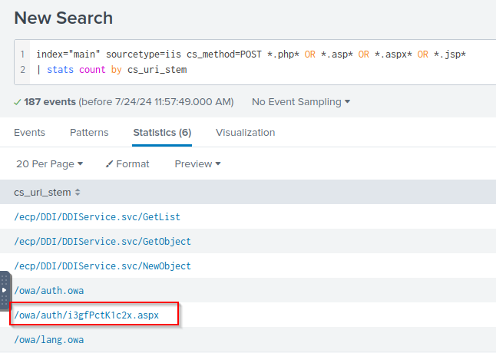Click the /ecp/DDI/DDIService.svc/NewObject link
The image size is (496, 363).
(x=102, y=266)
